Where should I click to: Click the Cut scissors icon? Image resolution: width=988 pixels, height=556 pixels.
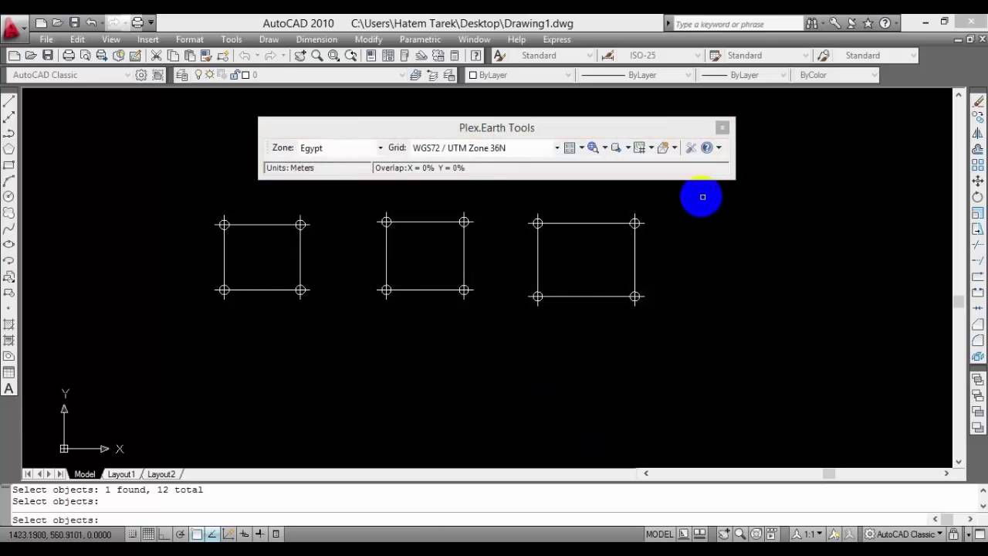click(x=156, y=56)
